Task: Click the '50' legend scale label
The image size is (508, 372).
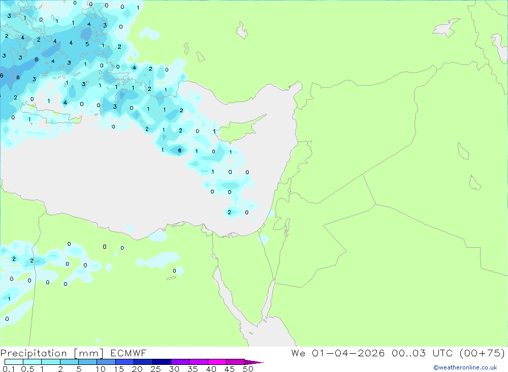Action: (248, 369)
